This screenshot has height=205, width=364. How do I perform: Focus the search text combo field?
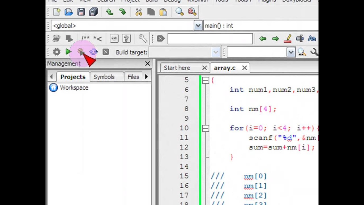pyautogui.click(x=257, y=52)
